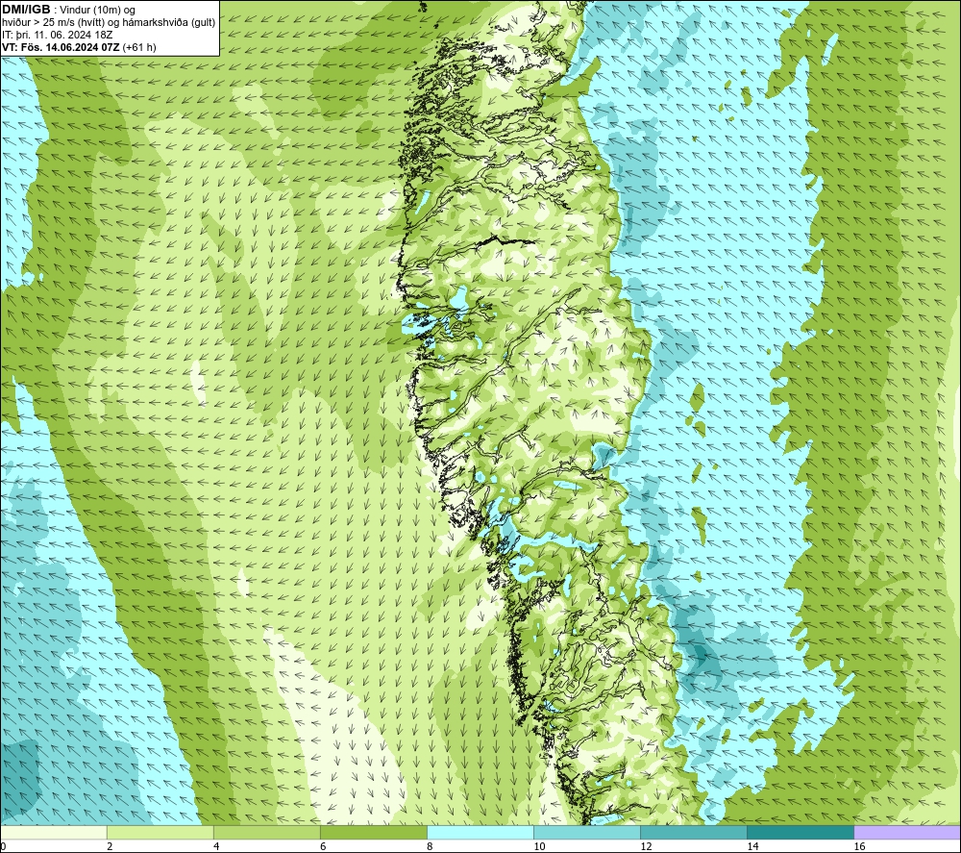Click the purple swatch above 16 m/s
The width and height of the screenshot is (961, 853).
[x=907, y=832]
